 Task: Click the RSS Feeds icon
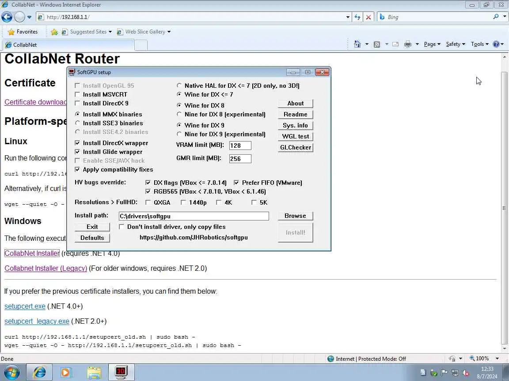coord(377,45)
